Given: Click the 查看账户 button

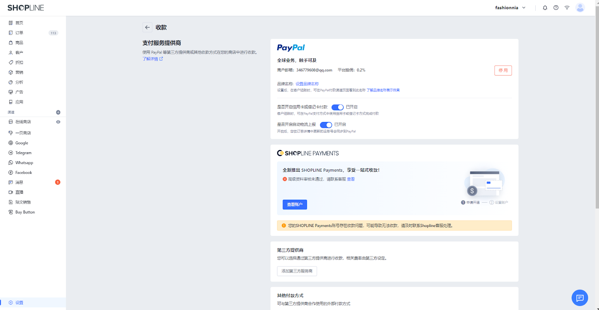Looking at the screenshot, I should 295,205.
